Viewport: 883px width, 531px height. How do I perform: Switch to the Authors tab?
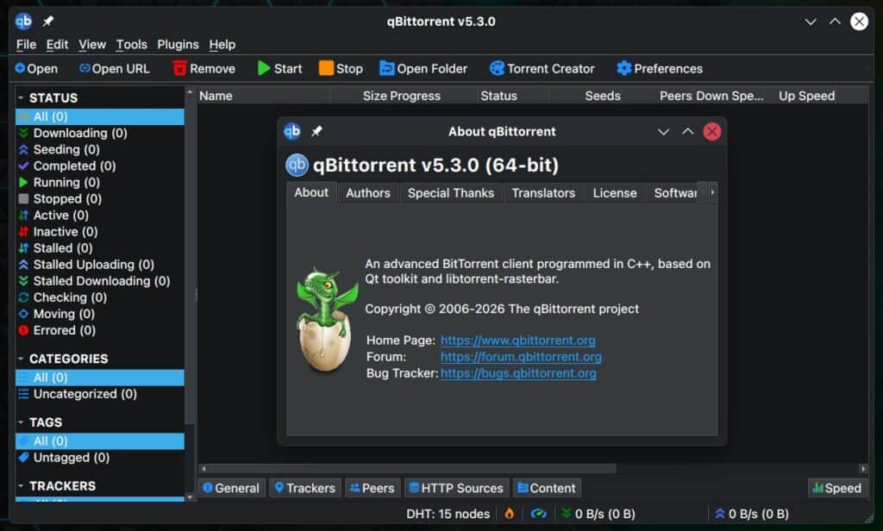367,193
